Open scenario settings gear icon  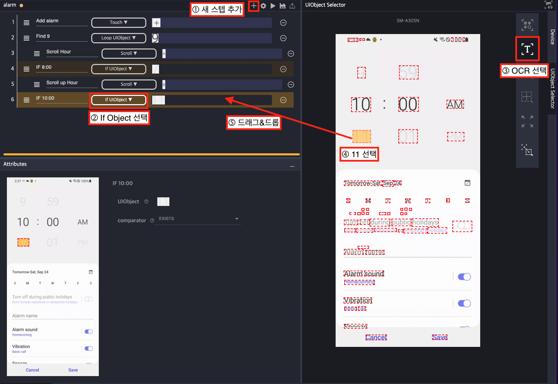pos(263,6)
